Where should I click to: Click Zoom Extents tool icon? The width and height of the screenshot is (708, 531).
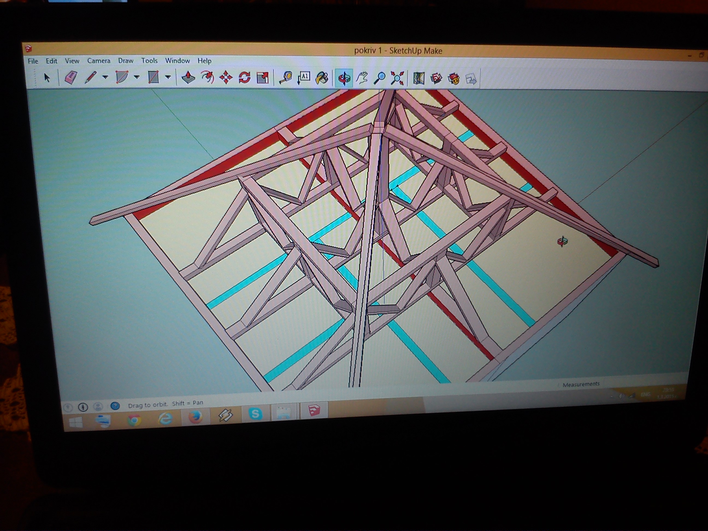(397, 78)
